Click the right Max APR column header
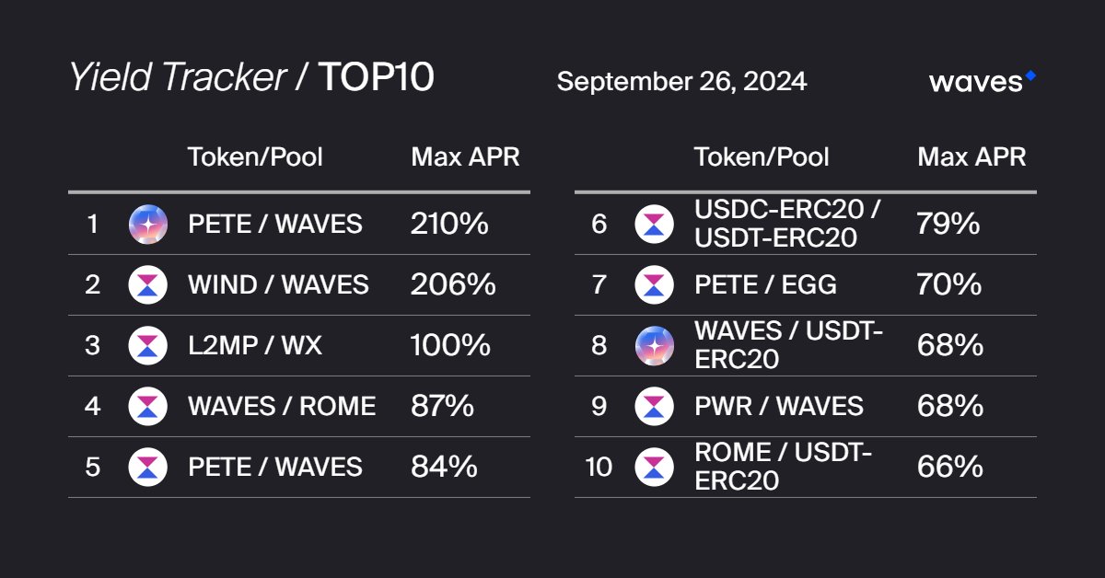Viewport: 1105px width, 578px height. (x=971, y=157)
